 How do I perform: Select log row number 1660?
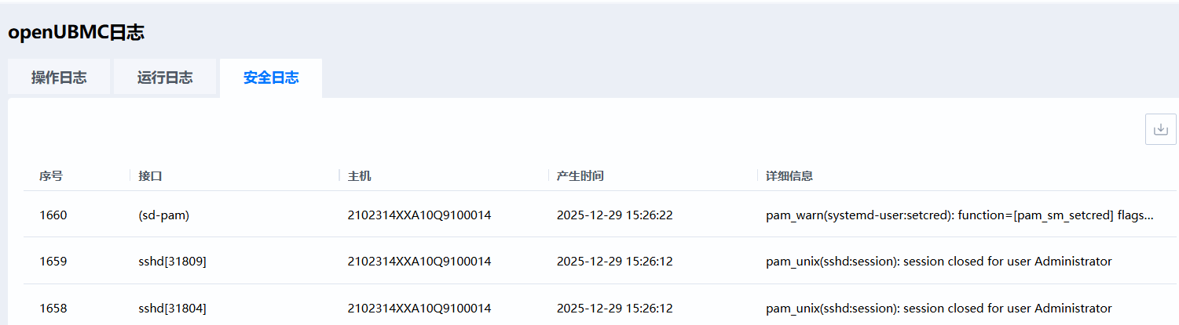coord(53,215)
